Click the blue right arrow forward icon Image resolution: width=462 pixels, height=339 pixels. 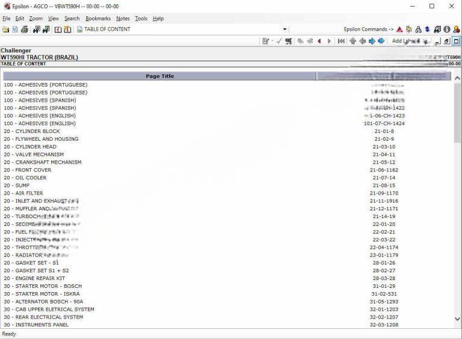[x=372, y=41]
